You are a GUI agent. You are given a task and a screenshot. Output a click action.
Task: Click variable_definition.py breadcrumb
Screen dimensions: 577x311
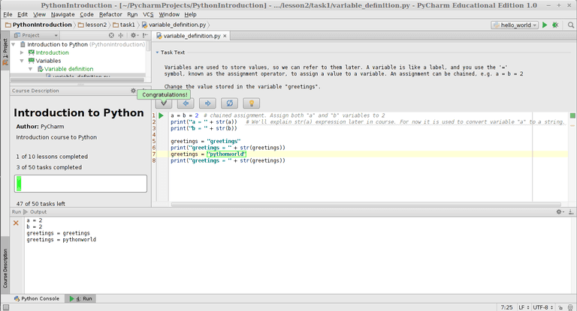pyautogui.click(x=174, y=25)
